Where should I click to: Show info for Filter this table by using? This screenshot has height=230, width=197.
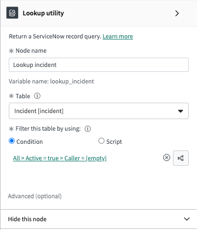[88, 128]
